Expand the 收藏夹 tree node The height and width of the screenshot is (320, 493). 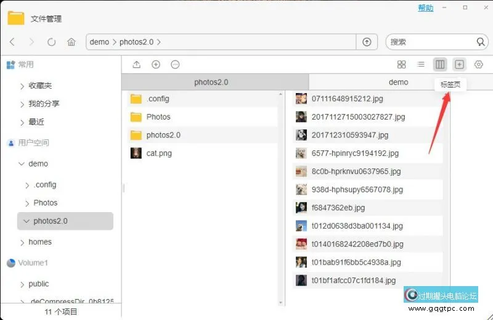(x=22, y=86)
